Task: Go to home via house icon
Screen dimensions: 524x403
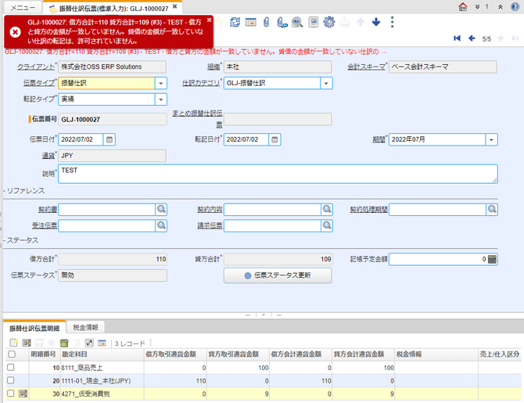Action: (x=463, y=7)
